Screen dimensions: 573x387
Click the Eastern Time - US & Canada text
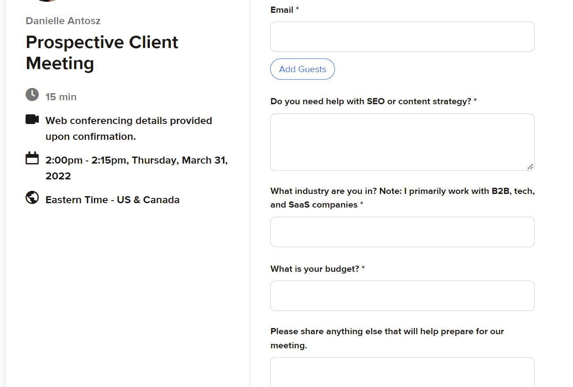click(112, 200)
